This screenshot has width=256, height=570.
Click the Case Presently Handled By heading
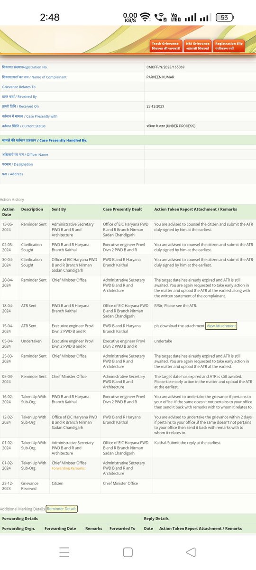click(x=45, y=141)
